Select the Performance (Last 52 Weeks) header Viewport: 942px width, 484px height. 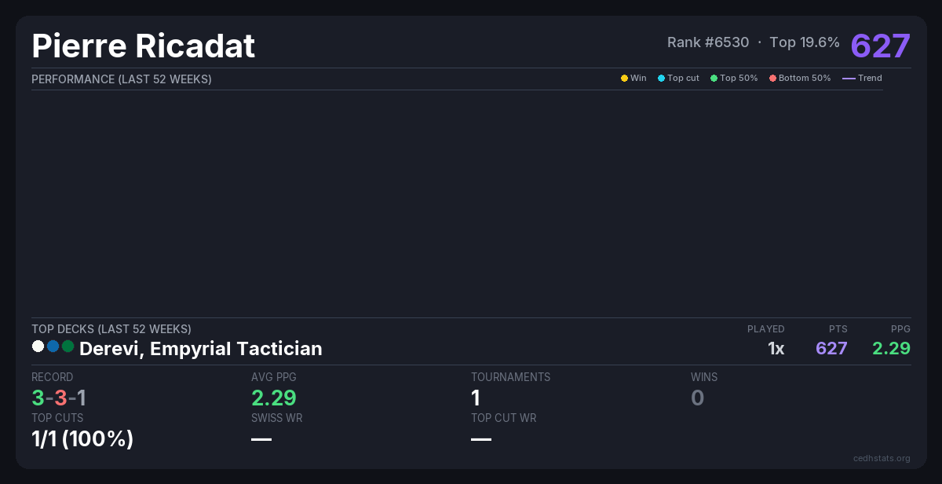click(x=122, y=79)
